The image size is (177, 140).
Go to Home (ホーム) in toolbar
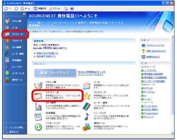[x=25, y=8]
